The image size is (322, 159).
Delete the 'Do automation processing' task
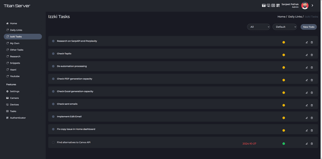pos(312,68)
